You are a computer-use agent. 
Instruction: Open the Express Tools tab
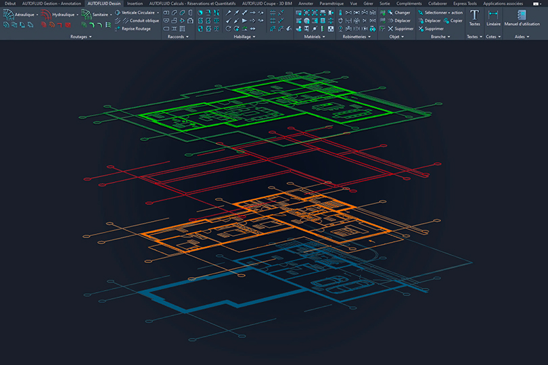coord(466,3)
